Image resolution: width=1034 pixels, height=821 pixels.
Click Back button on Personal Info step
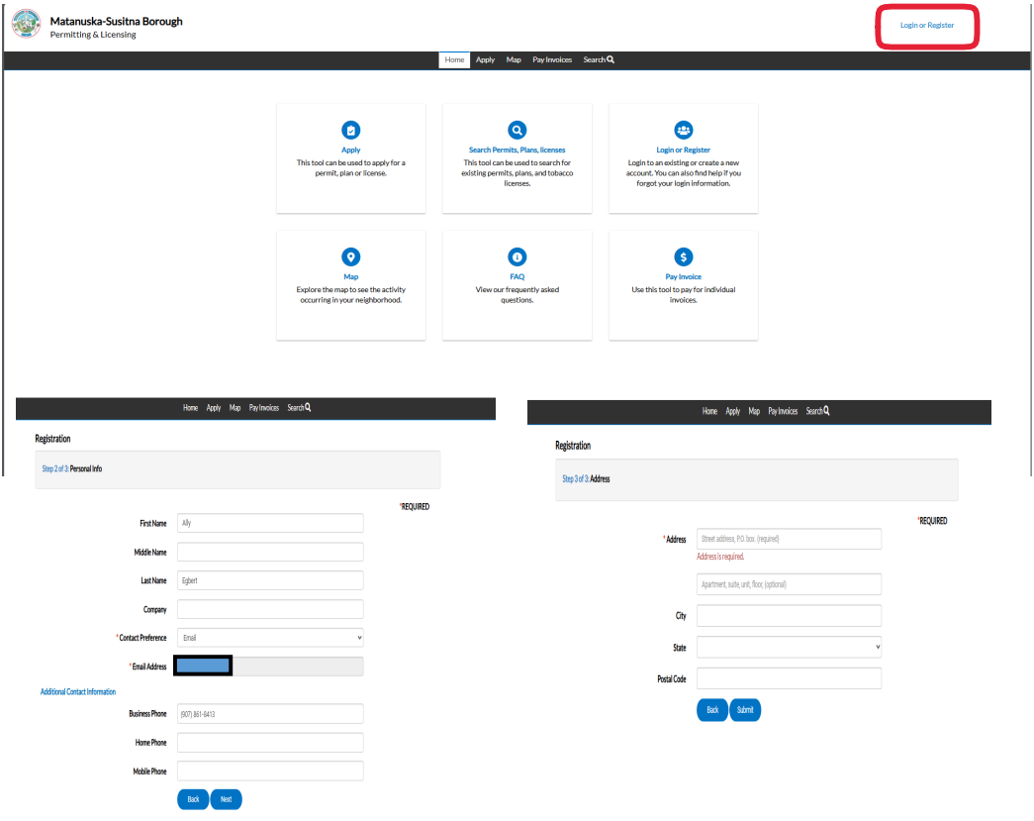[x=193, y=799]
